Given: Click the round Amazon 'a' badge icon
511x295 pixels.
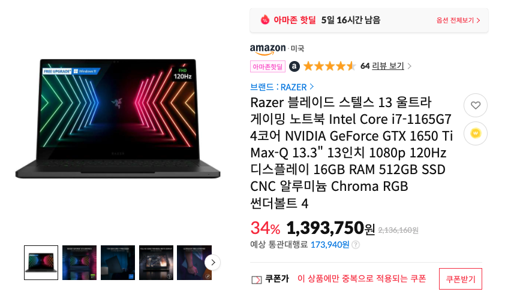Looking at the screenshot, I should point(294,66).
